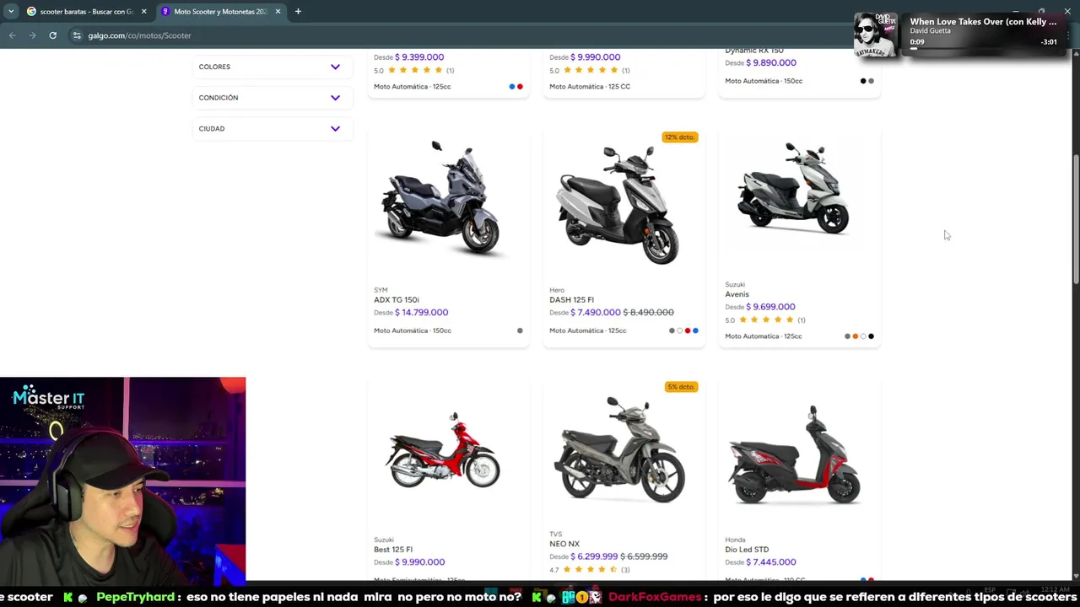Click the David Guetta album art in media popup

pyautogui.click(x=875, y=35)
